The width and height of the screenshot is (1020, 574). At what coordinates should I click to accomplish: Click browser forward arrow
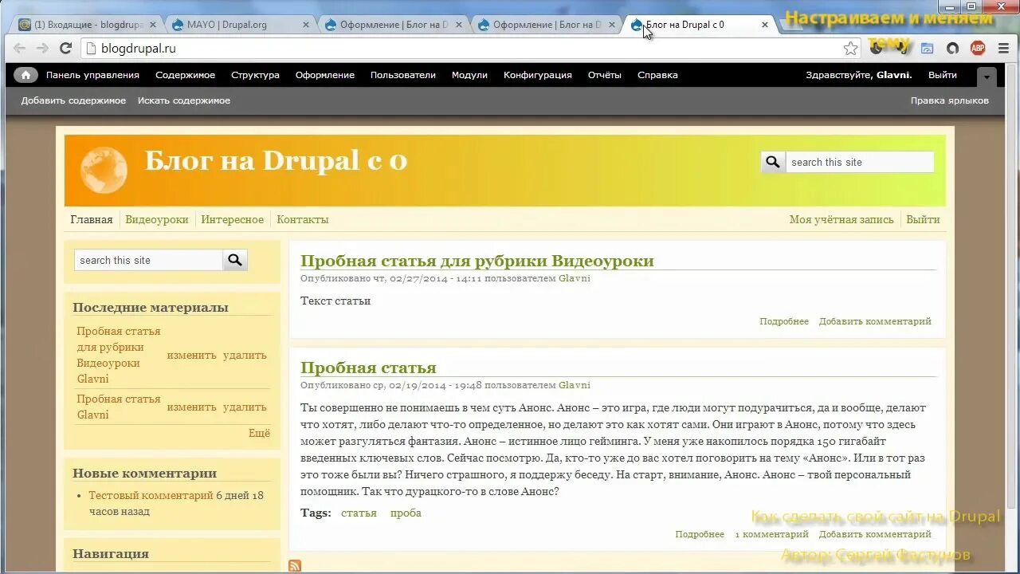pyautogui.click(x=42, y=49)
